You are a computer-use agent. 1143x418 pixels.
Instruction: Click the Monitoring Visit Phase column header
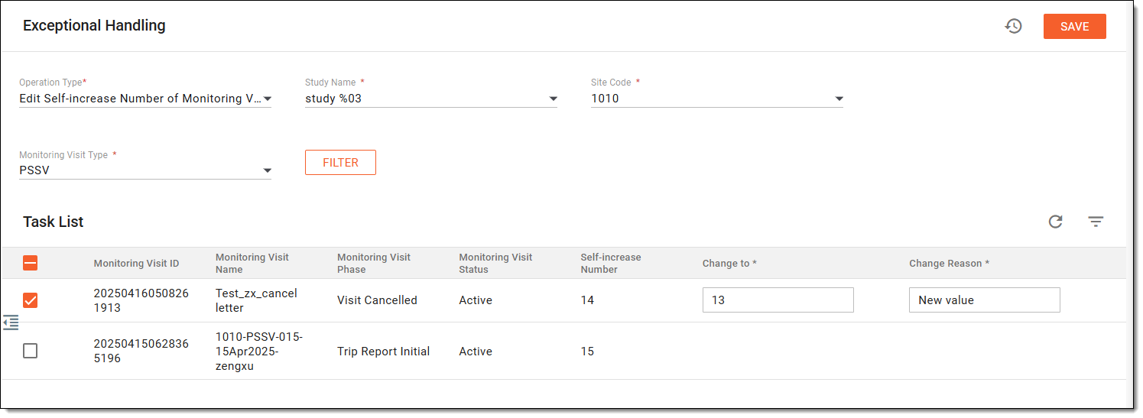point(374,264)
